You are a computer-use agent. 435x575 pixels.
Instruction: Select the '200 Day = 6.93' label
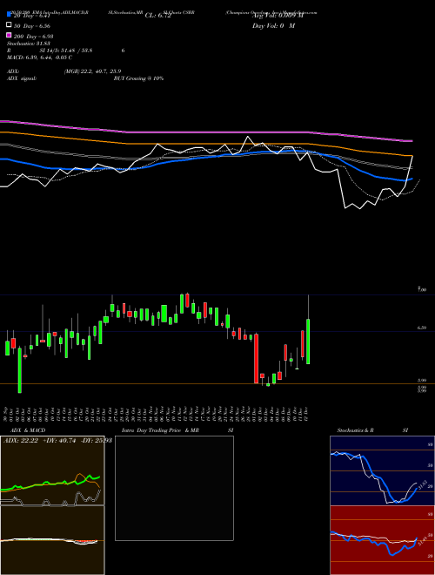click(x=34, y=37)
